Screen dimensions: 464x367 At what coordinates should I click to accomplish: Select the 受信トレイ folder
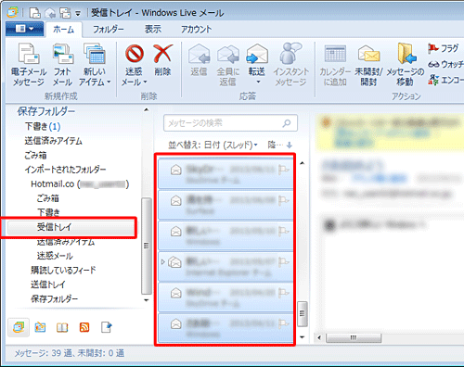click(71, 227)
